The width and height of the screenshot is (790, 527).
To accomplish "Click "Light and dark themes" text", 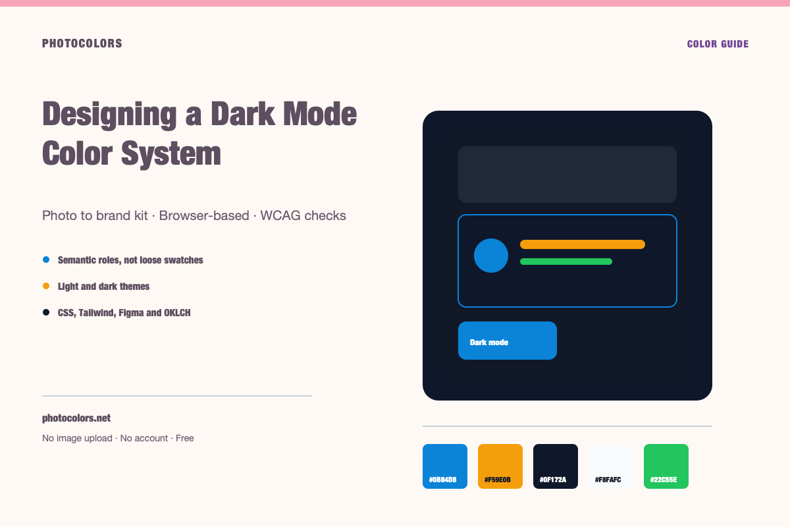I will [104, 287].
